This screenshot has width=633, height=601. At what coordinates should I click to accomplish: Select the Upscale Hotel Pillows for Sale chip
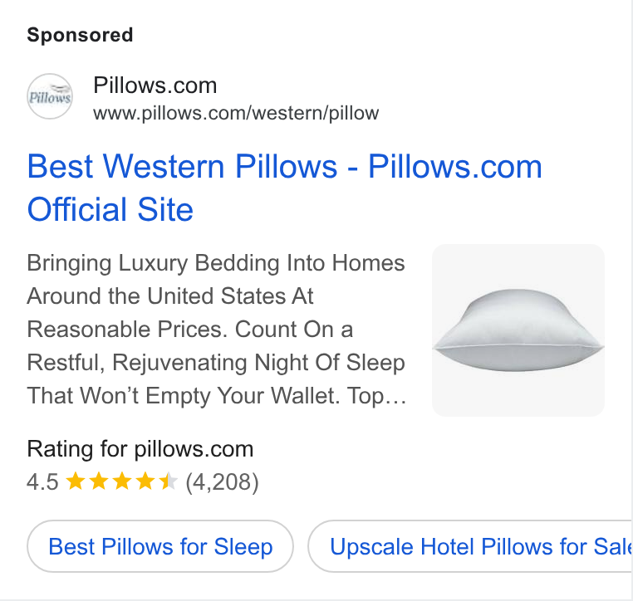coord(470,546)
